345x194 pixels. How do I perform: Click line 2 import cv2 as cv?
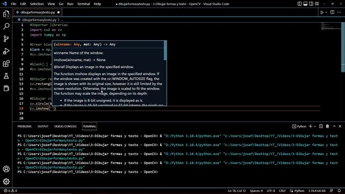(x=46, y=30)
